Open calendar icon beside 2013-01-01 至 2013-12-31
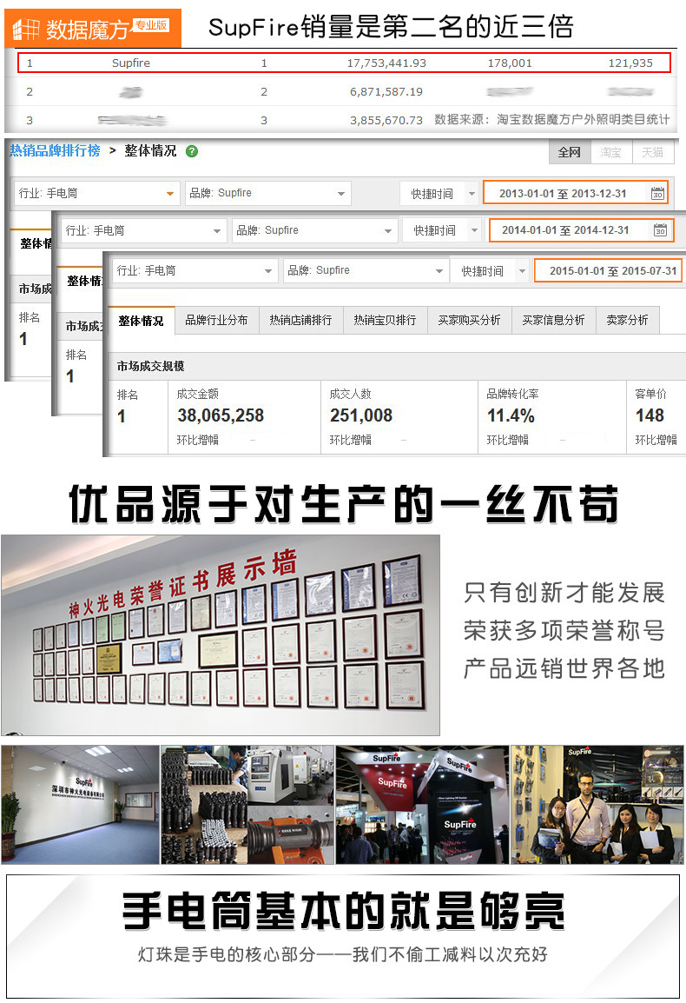The width and height of the screenshot is (686, 1003). point(657,193)
